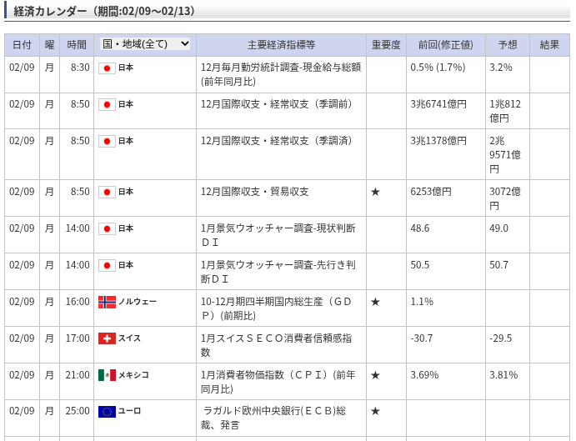Image resolution: width=576 pixels, height=441 pixels.
Task: Open the 国・地域(全て) country filter dropdown
Action: coord(145,44)
